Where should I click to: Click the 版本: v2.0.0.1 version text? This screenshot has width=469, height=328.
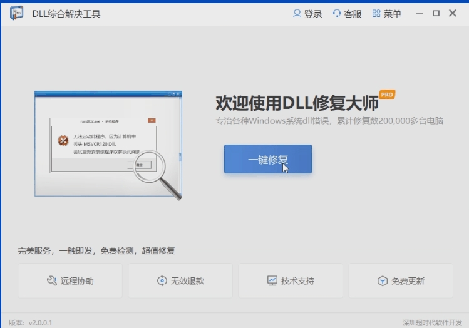[30, 323]
